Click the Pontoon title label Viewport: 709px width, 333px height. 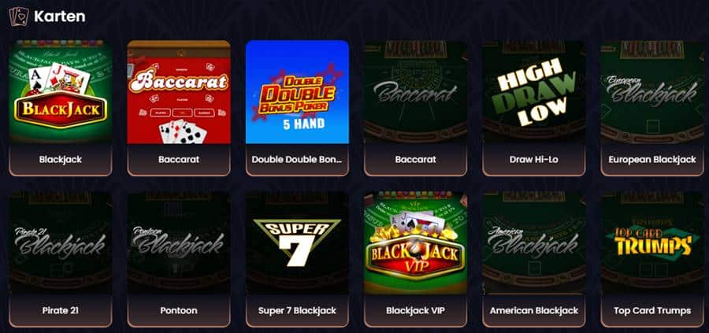tap(179, 310)
